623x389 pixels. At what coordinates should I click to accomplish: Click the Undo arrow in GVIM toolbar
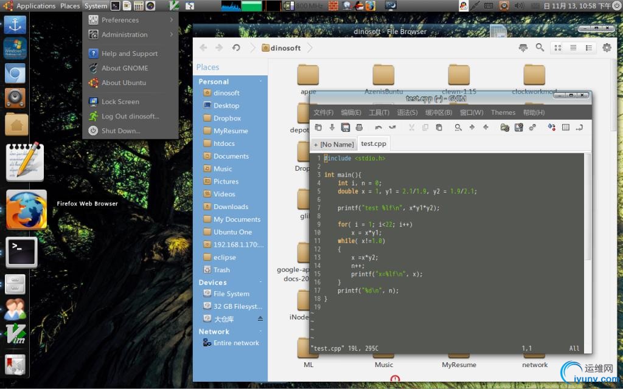378,127
